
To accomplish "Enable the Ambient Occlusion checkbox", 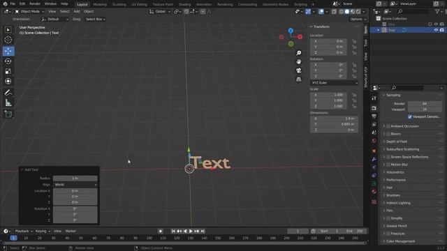I will click(388, 126).
